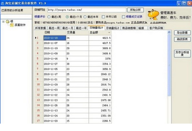Click the date cell 2010-11-07
Screen dimensions: 192x131
(x=55, y=43)
